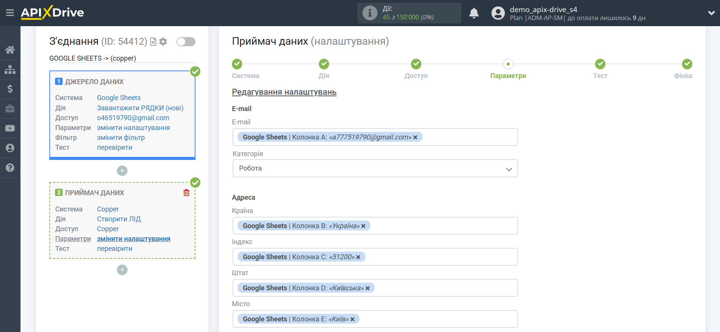Go to the Тест step
The image size is (720, 332).
tap(600, 64)
